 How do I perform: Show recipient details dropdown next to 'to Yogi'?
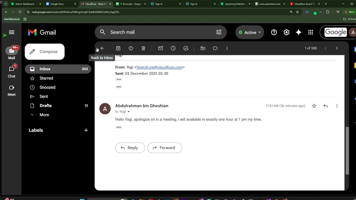(128, 112)
